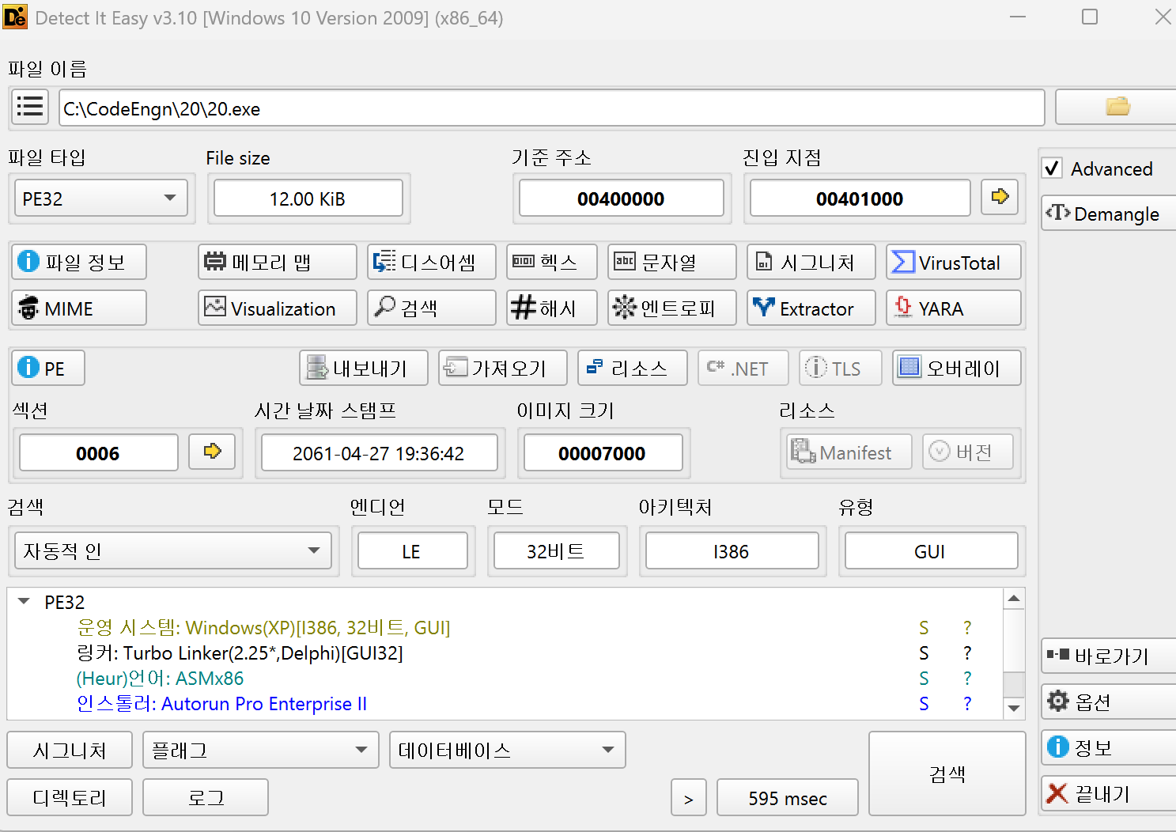Click the scroll down arrow of results list
This screenshot has width=1176, height=832.
[1014, 708]
